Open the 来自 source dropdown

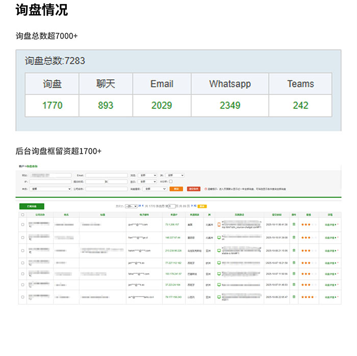(x=50, y=188)
